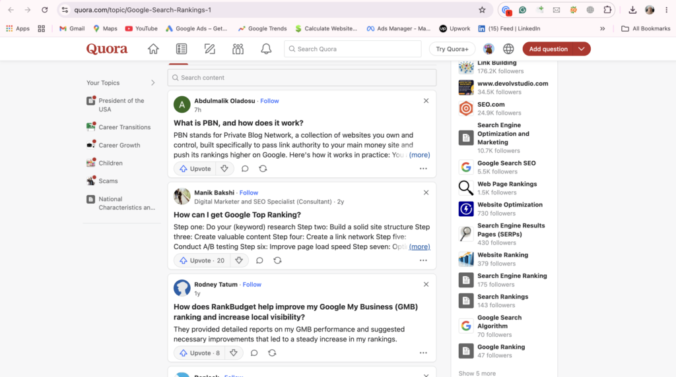Open the Google Search Algorithm topic
This screenshot has width=676, height=377.
(499, 322)
